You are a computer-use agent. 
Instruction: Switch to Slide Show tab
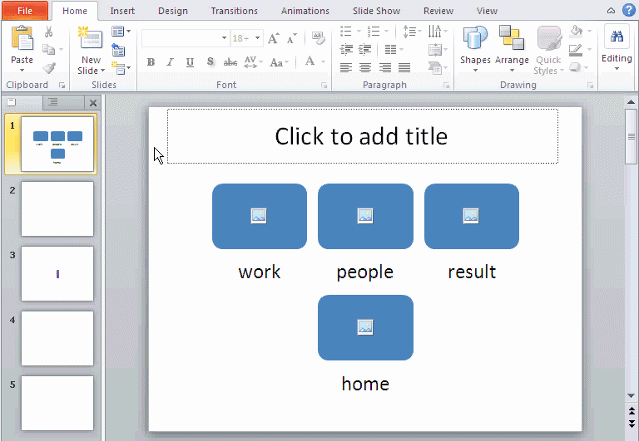tap(377, 11)
